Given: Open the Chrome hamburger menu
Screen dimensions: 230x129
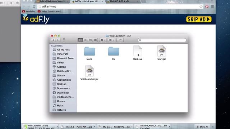Looking at the screenshot, I should [212, 6].
